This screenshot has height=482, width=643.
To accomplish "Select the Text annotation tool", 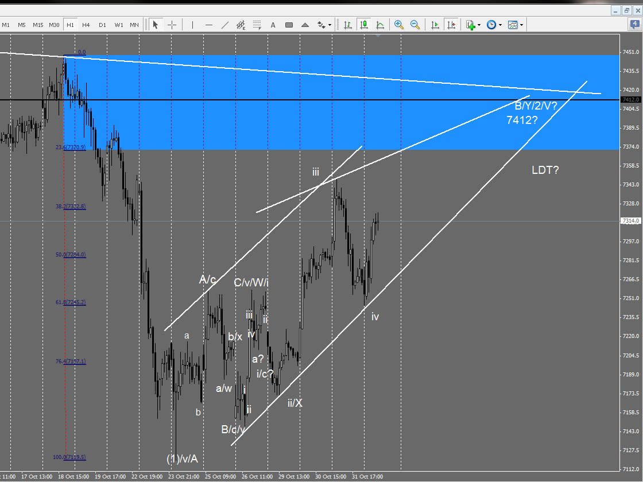I will (273, 25).
